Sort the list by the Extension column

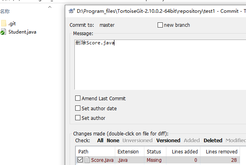[x=130, y=151]
